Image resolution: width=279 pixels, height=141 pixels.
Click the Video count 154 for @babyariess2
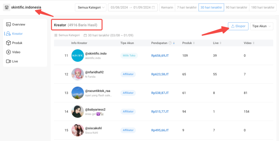[246, 111]
